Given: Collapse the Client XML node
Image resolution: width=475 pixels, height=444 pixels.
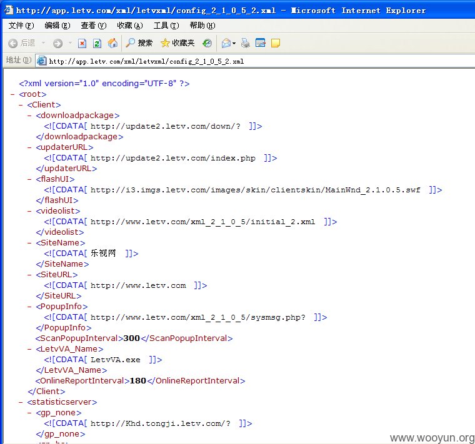Looking at the screenshot, I should (x=21, y=105).
